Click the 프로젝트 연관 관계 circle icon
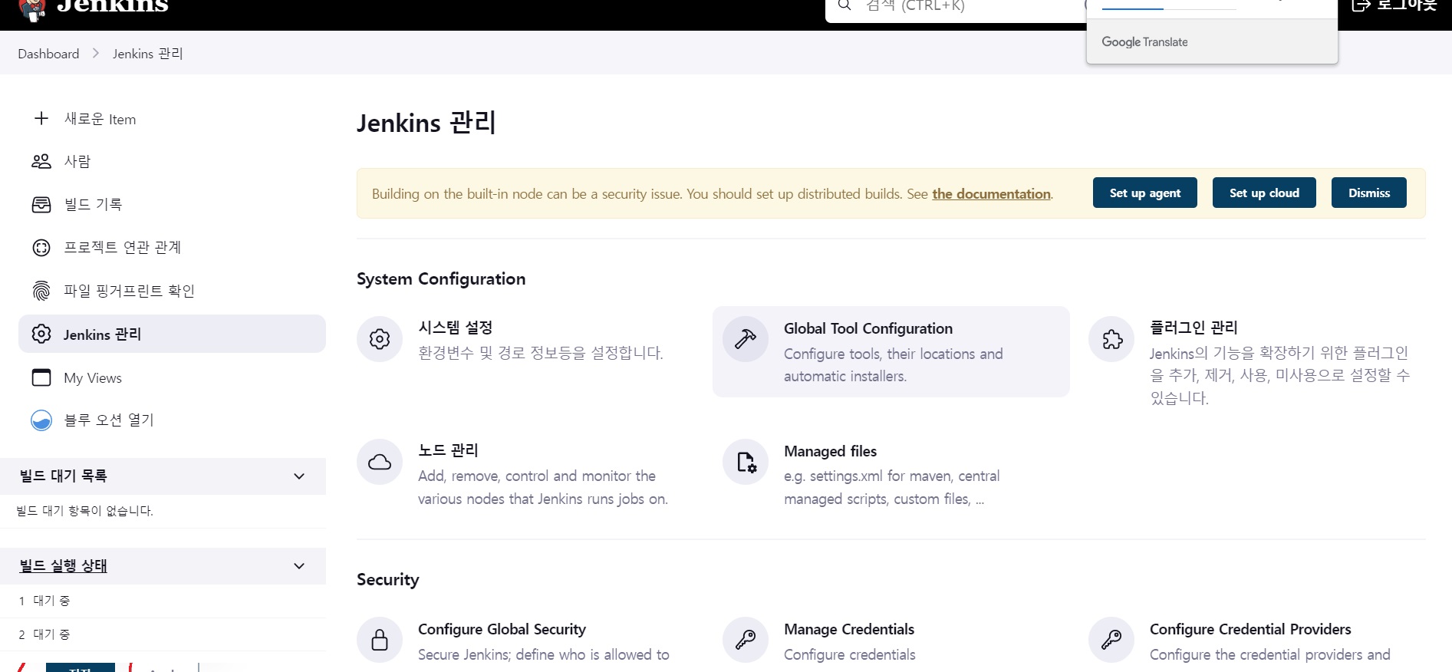1452x672 pixels. pos(41,247)
